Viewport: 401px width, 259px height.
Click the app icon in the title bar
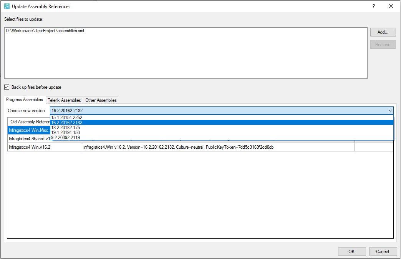click(x=7, y=7)
